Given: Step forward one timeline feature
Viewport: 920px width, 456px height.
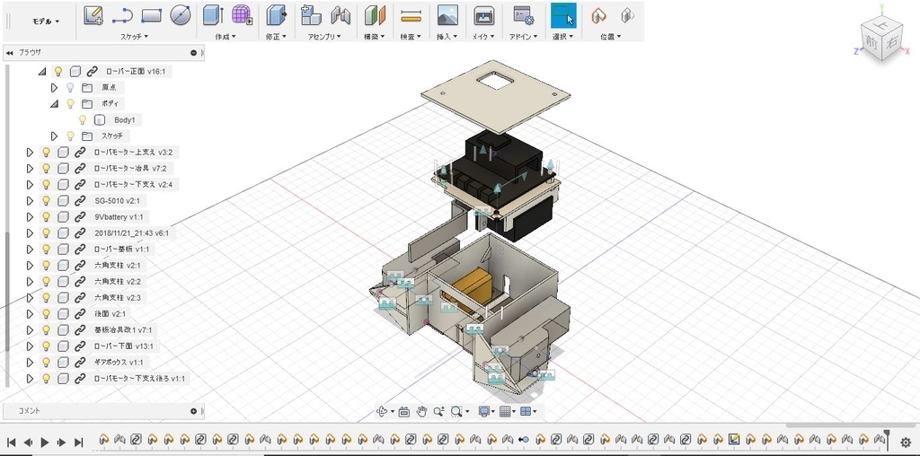Looking at the screenshot, I should point(61,443).
